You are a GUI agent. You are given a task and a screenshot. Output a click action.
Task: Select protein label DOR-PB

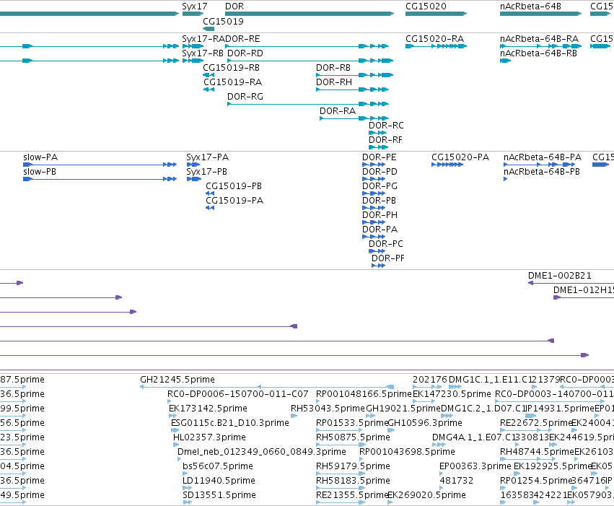click(379, 201)
